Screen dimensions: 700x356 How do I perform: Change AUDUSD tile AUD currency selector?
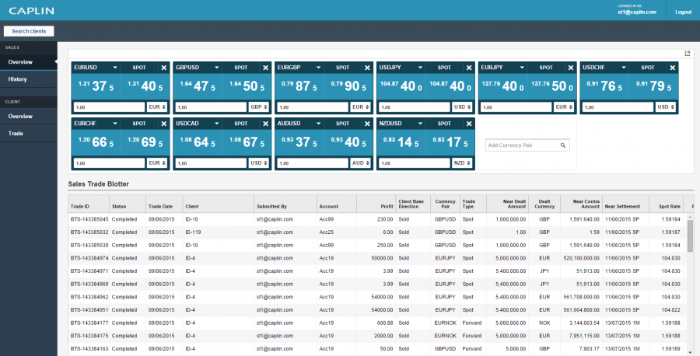361,163
